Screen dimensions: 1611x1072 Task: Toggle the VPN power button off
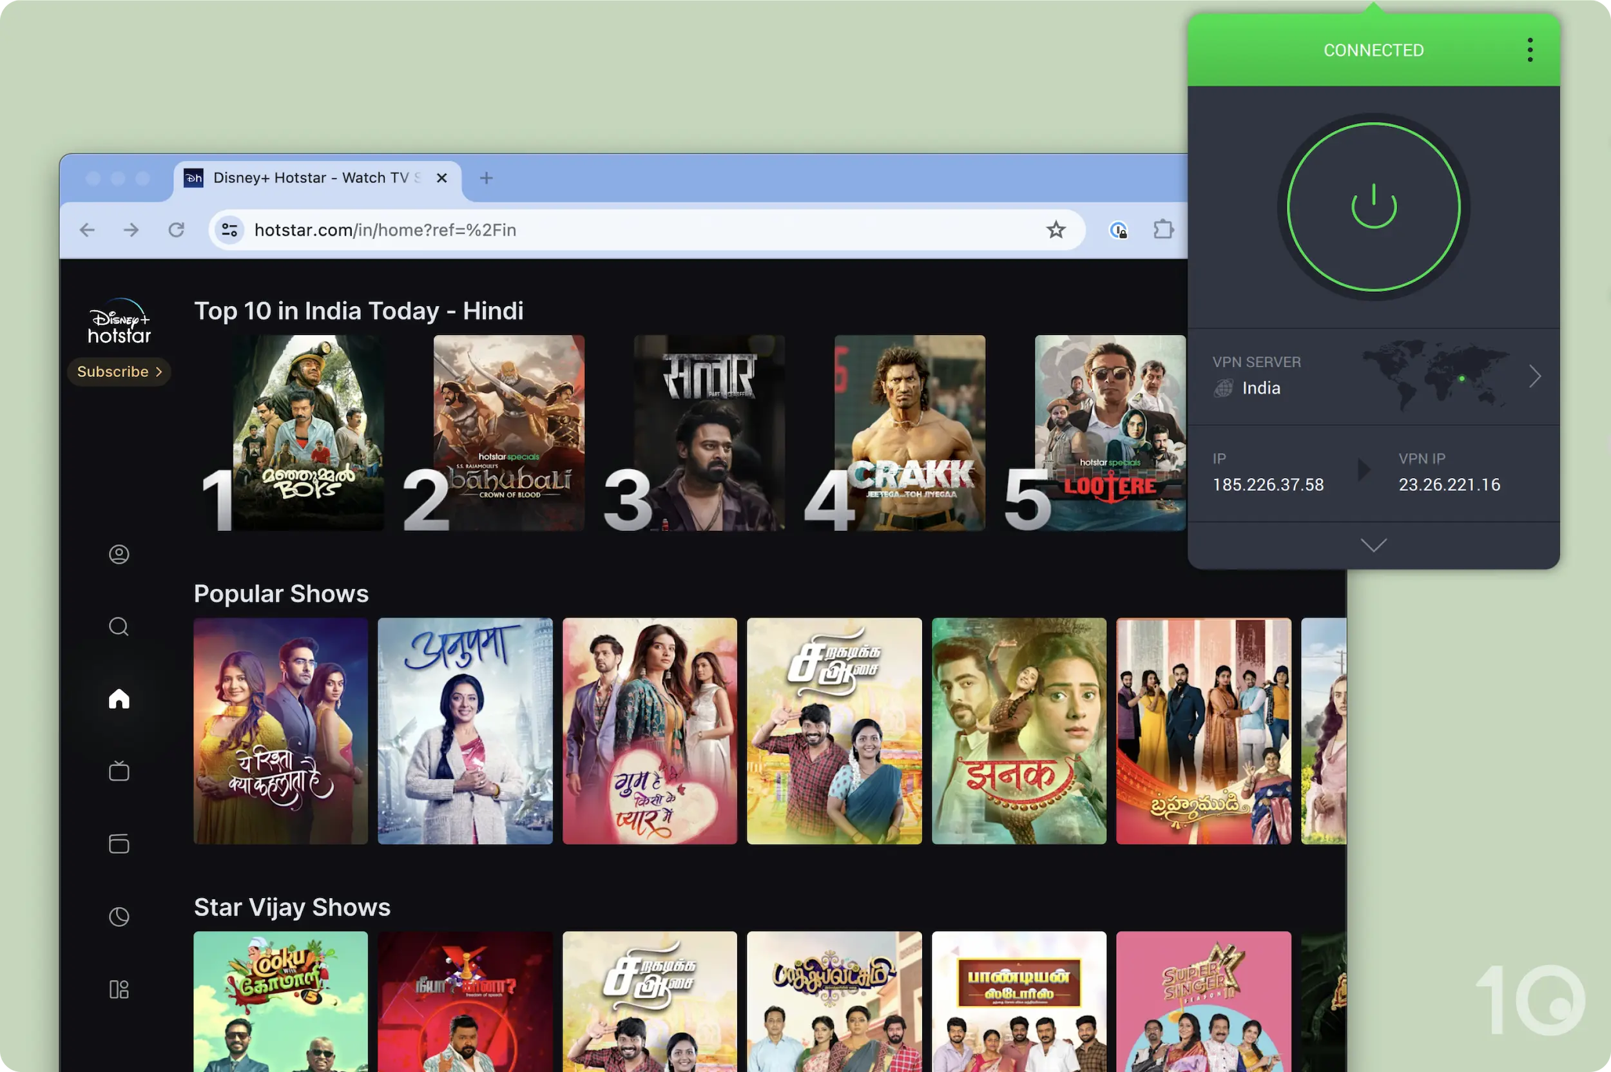pos(1374,206)
